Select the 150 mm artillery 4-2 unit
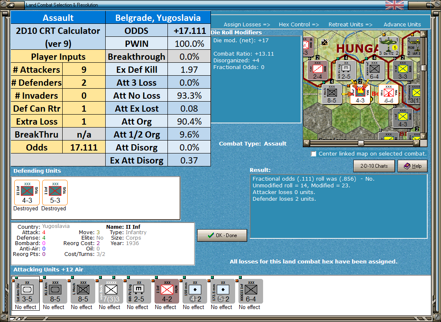The image size is (441, 322). pos(195,291)
